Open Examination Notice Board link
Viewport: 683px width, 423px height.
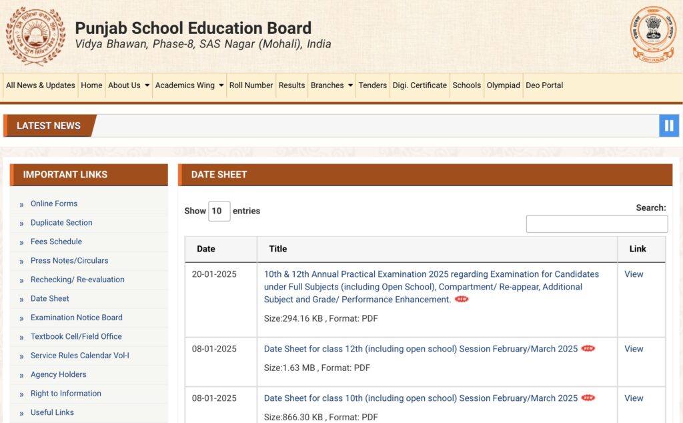coord(76,318)
